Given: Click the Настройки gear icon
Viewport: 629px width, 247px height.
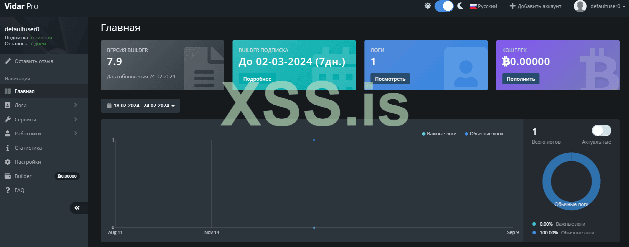Looking at the screenshot, I should (8, 162).
